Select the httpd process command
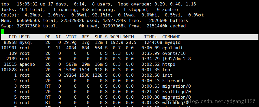The height and width of the screenshot is (107, 259). [169, 64]
